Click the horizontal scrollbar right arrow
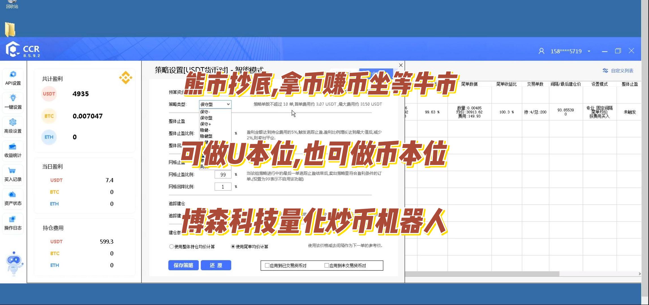 (639, 274)
